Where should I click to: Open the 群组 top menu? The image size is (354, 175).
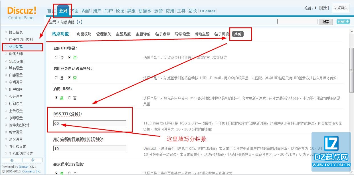coord(132,11)
